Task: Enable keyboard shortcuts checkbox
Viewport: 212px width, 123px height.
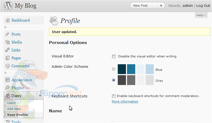Action: pyautogui.click(x=114, y=96)
